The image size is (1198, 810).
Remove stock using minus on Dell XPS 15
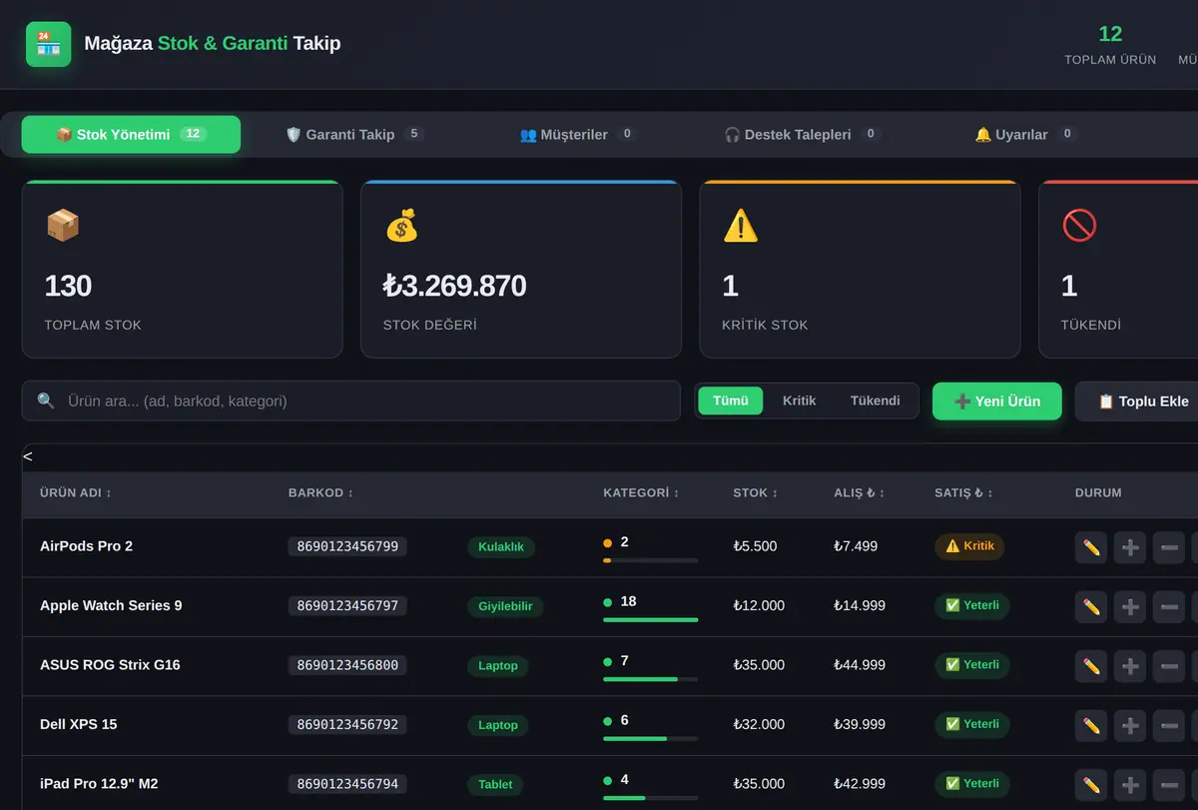pos(1169,726)
